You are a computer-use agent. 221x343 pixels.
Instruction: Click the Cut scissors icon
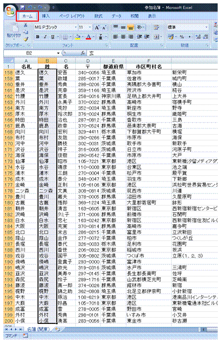[26, 25]
